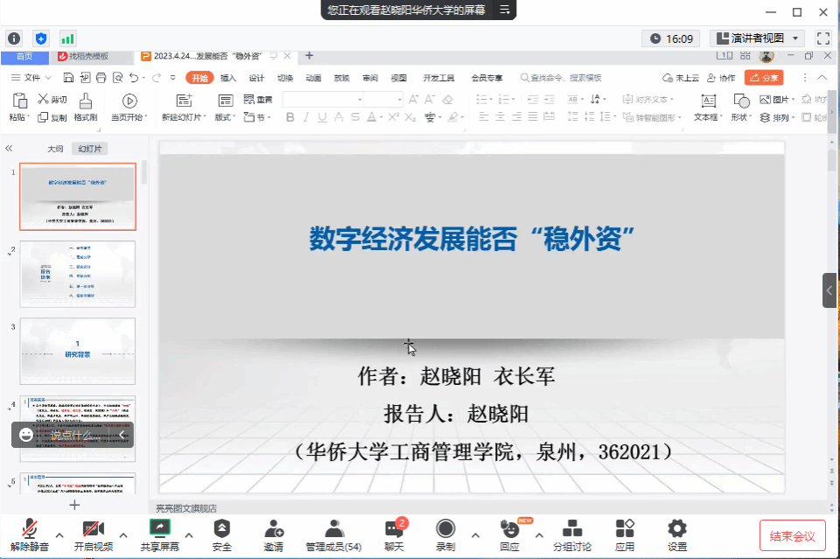Viewport: 840px width, 559px height.
Task: Select slide 3 thumbnail 研究背景
Action: (x=78, y=350)
